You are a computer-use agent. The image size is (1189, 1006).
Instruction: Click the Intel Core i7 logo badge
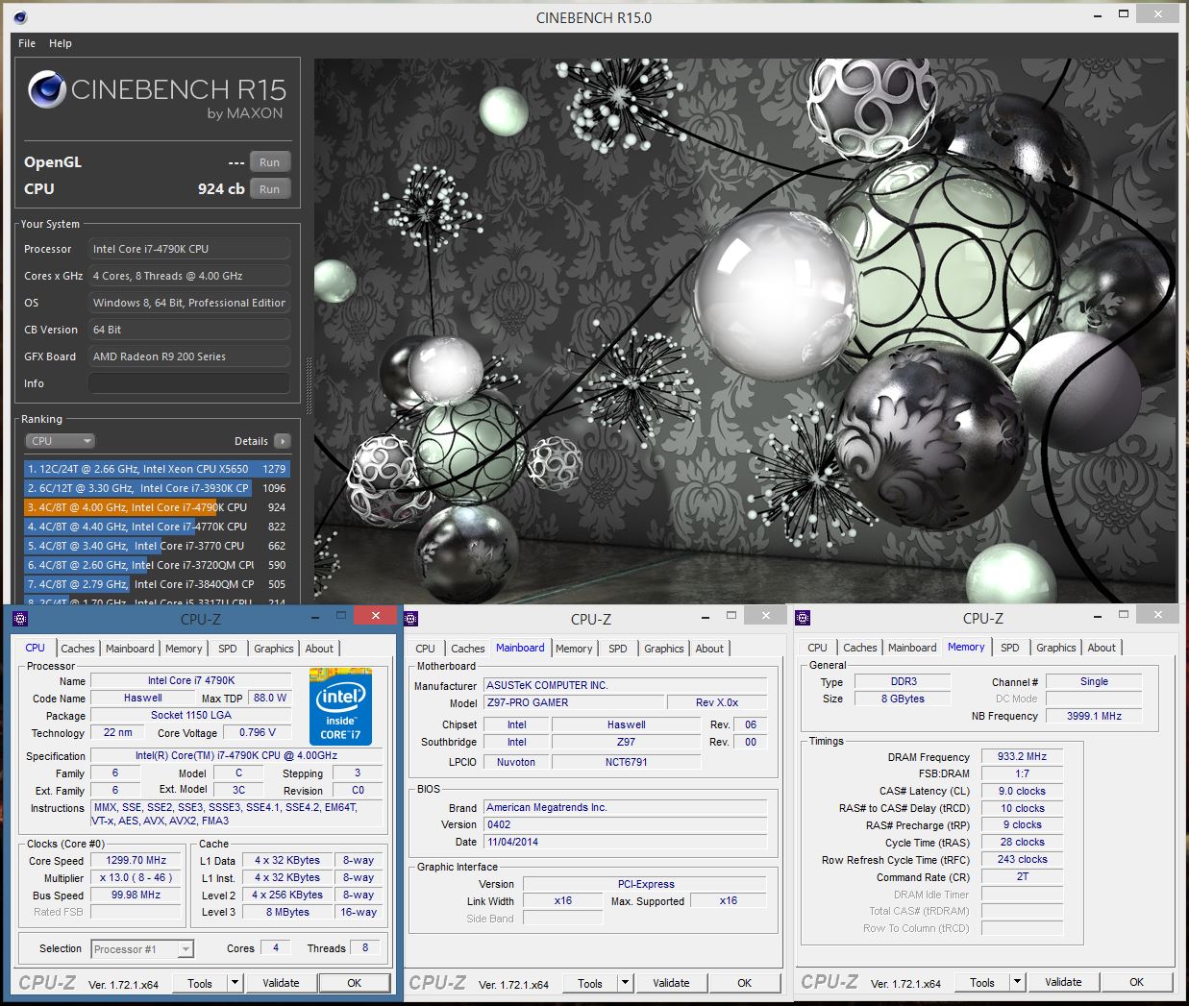point(340,706)
